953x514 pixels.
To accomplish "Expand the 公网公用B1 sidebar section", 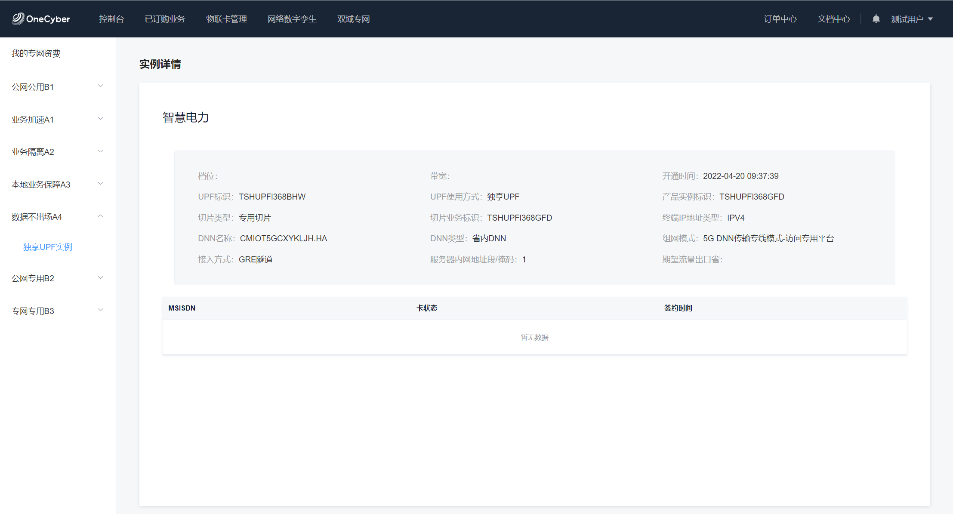I will (x=33, y=87).
